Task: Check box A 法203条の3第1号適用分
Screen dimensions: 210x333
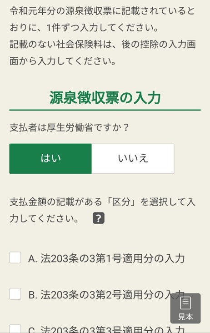Action: pos(15,257)
